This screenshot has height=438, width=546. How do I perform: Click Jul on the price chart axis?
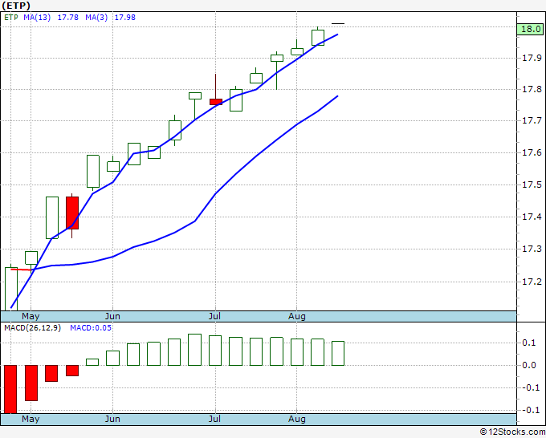click(x=214, y=317)
